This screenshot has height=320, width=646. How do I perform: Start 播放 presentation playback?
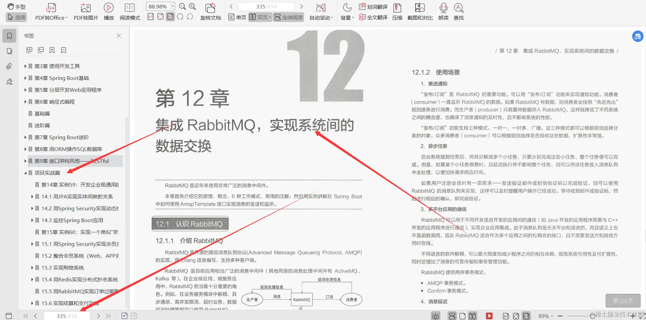coord(108,11)
